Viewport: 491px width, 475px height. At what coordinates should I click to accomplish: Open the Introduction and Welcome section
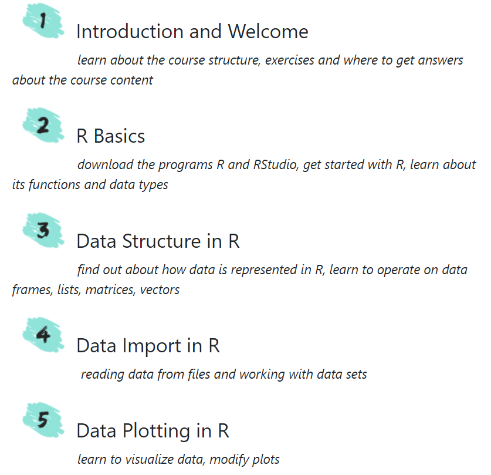pos(192,31)
